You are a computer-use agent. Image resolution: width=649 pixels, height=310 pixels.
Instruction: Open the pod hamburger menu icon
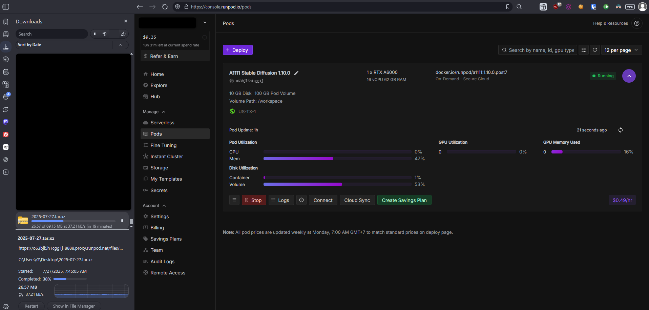coord(234,200)
